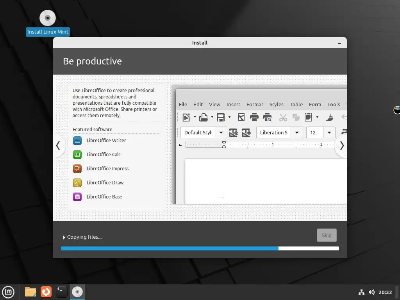Click the Paste clipboard icon
This screenshot has width=400, height=300.
309,117
